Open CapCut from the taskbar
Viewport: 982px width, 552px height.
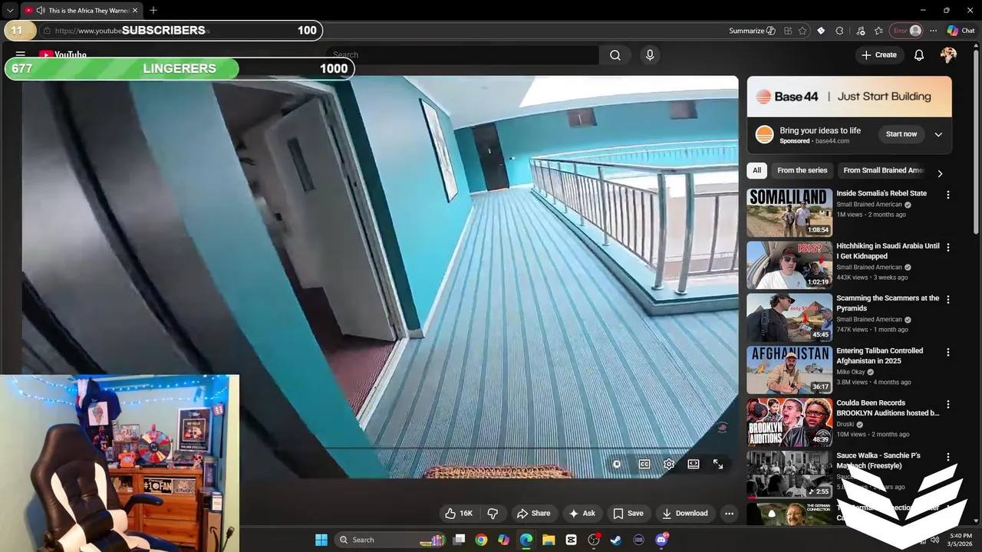(571, 540)
